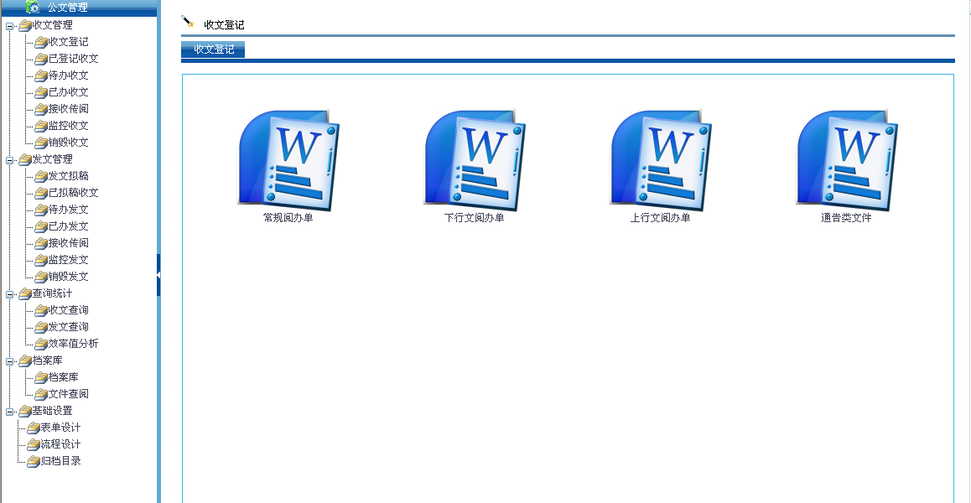The height and width of the screenshot is (503, 971).
Task: Click the 公文管理 gear icon in header
Action: [x=33, y=8]
